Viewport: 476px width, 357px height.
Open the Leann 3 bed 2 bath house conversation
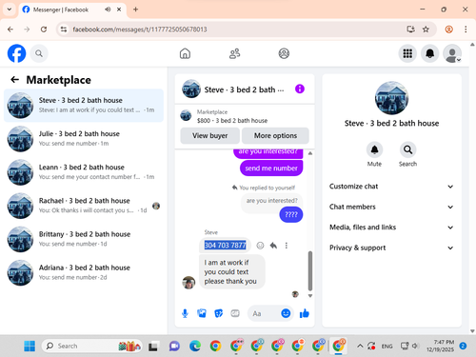pyautogui.click(x=84, y=172)
